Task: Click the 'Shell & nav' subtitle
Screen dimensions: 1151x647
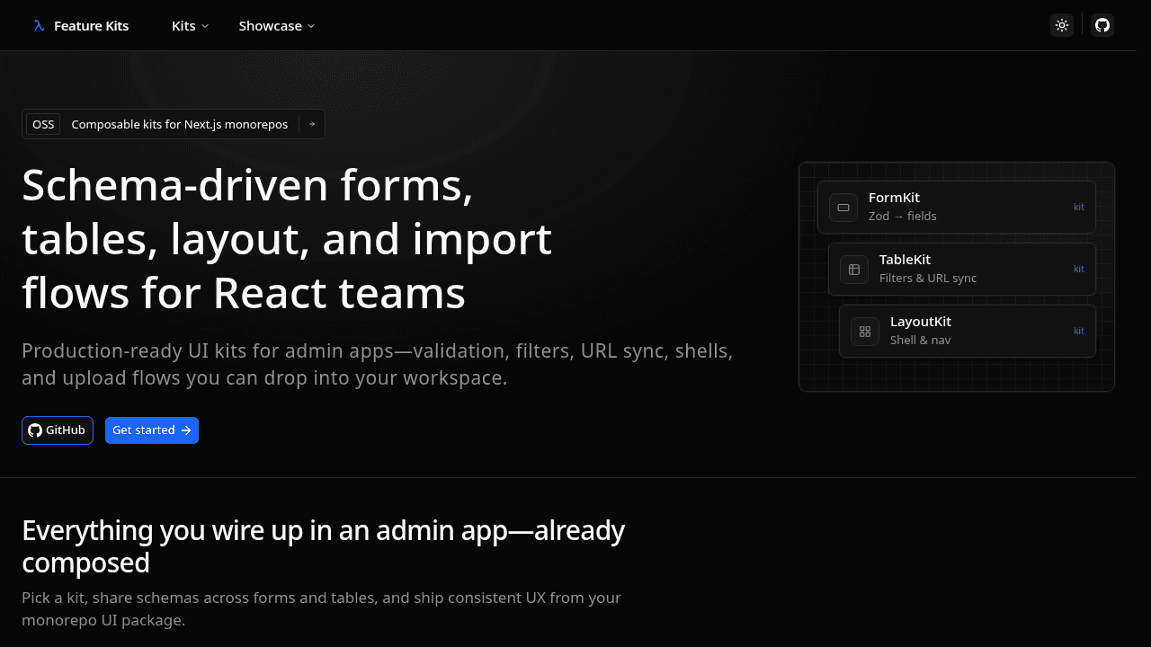Action: click(921, 341)
